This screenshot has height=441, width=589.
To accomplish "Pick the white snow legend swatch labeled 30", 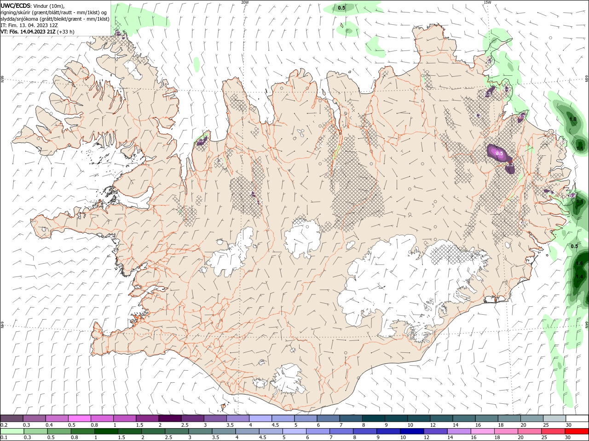I will pyautogui.click(x=577, y=418).
